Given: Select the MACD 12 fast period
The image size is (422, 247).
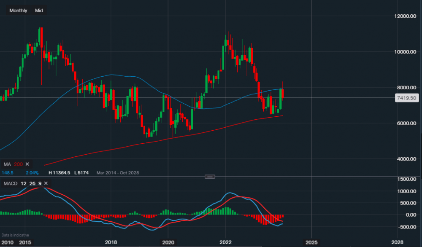Looking at the screenshot, I should point(24,183).
